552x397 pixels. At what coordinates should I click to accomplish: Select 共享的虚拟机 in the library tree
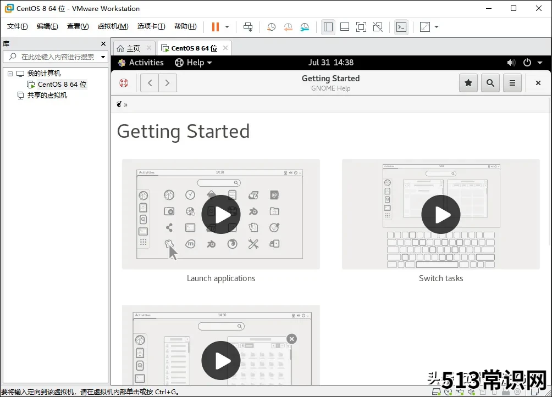click(x=47, y=96)
